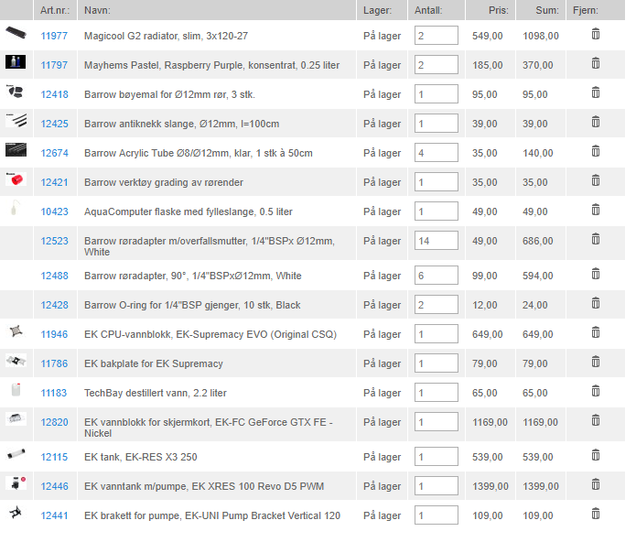Focus quantity field for EK tank X3 250

click(436, 457)
